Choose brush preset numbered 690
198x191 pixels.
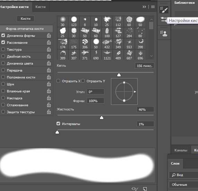click(x=96, y=55)
